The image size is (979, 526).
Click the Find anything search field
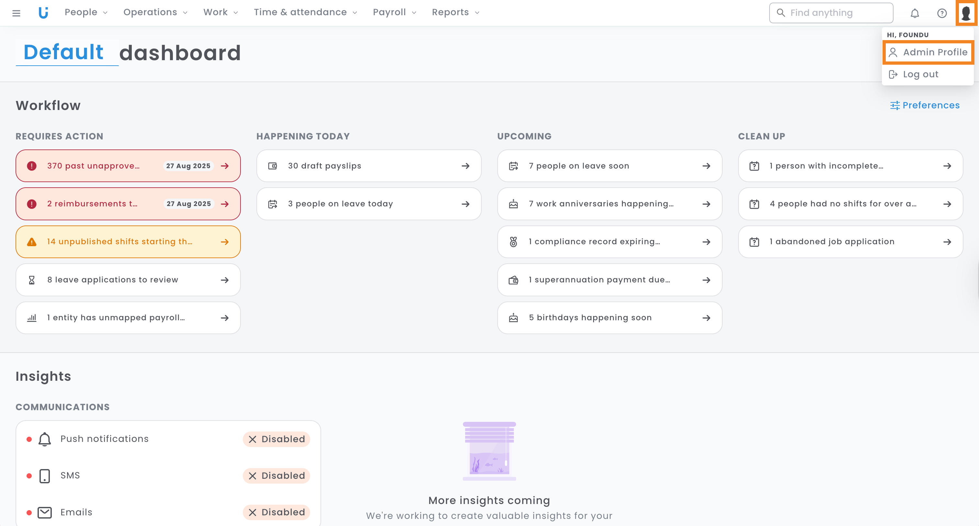click(831, 13)
